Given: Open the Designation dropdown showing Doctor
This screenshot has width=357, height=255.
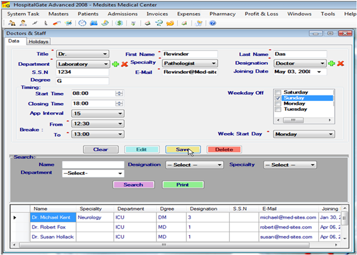Looking at the screenshot, I should pos(300,63).
